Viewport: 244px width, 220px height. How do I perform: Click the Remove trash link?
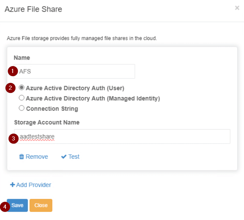pyautogui.click(x=33, y=157)
